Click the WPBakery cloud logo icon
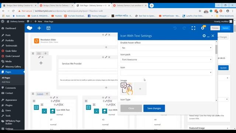 (29, 28)
